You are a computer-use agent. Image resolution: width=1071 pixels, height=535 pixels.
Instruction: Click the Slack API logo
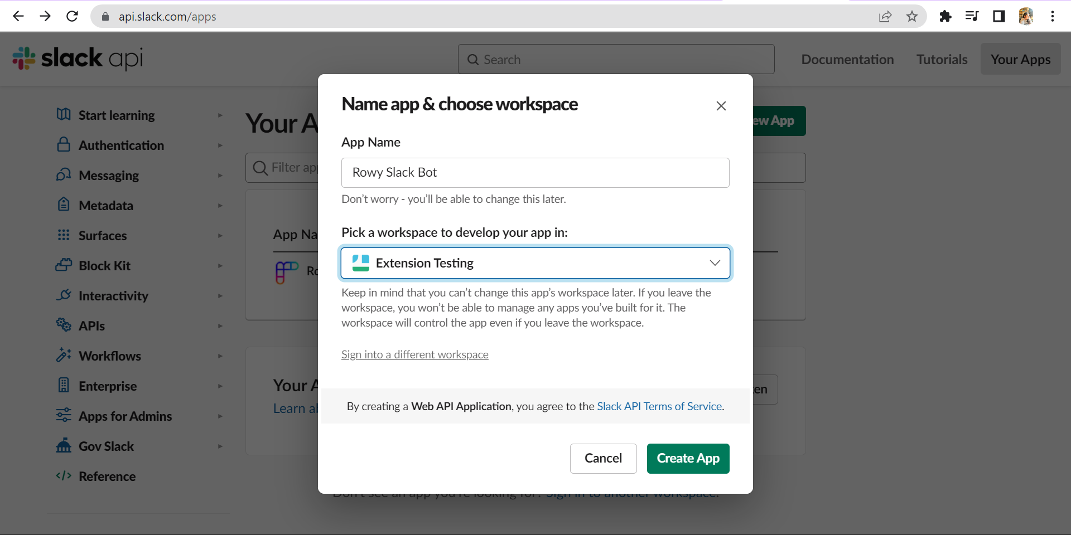click(78, 59)
